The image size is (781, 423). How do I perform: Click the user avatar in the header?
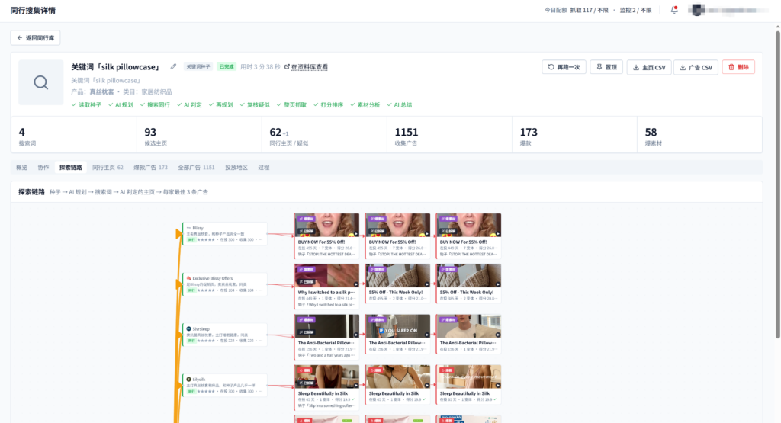pos(696,10)
